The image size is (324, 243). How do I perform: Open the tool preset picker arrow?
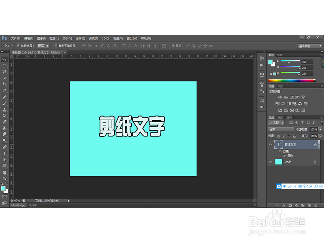click(12, 46)
